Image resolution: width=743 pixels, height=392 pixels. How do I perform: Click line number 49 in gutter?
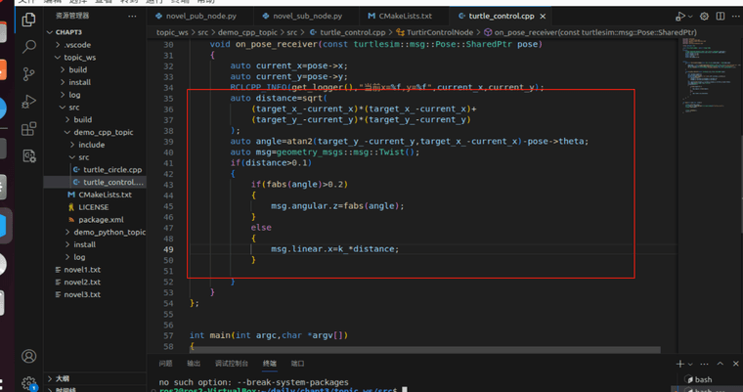coord(168,249)
